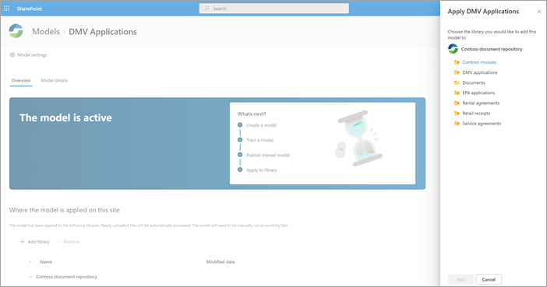The height and width of the screenshot is (287, 547).
Task: Click the Contoso invoices folder icon
Action: [457, 62]
